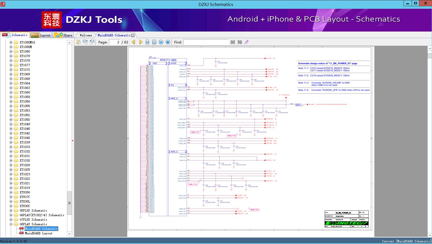Select the MainBOARD Schematic document tab
Viewport: 432px width, 244px height.
tap(114, 35)
